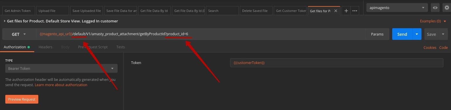Open Learn more about authorization link
The image size is (451, 110).
pyautogui.click(x=61, y=85)
